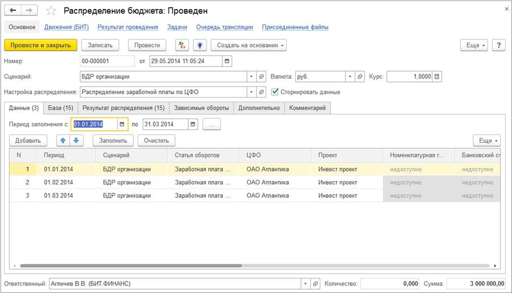Open the Присоединенные файлы link
Image resolution: width=512 pixels, height=293 pixels.
295,27
